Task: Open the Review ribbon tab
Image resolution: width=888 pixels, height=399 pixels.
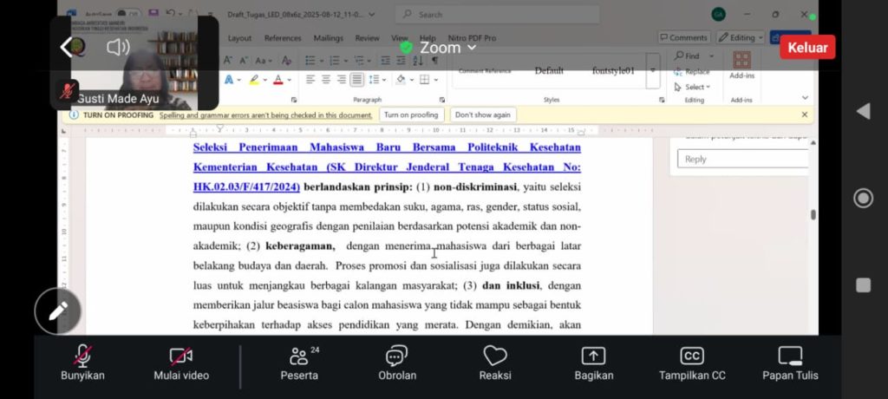Action: tap(367, 38)
